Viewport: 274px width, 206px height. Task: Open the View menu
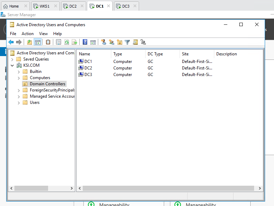43,34
